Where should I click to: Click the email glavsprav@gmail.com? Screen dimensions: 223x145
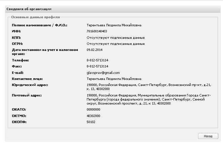[x=103, y=72]
